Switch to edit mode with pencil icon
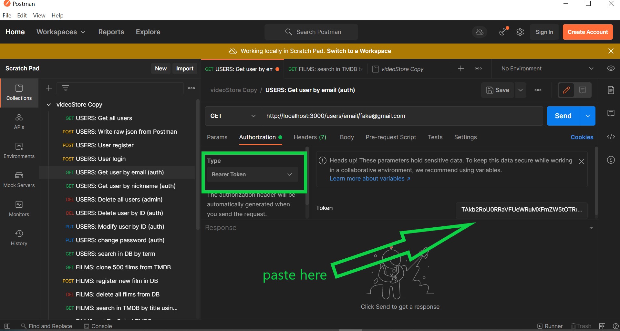Screen dimensions: 620x331 [566, 90]
